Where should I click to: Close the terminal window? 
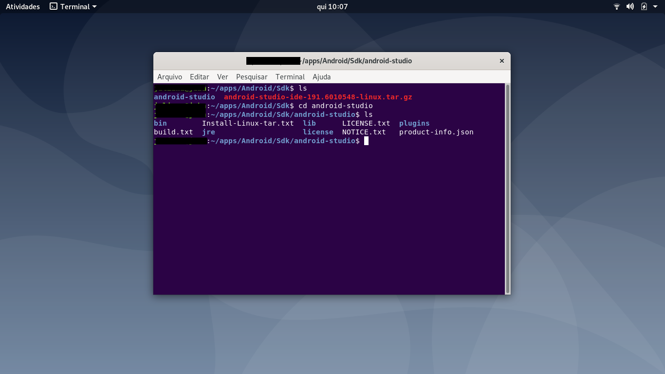(x=501, y=61)
